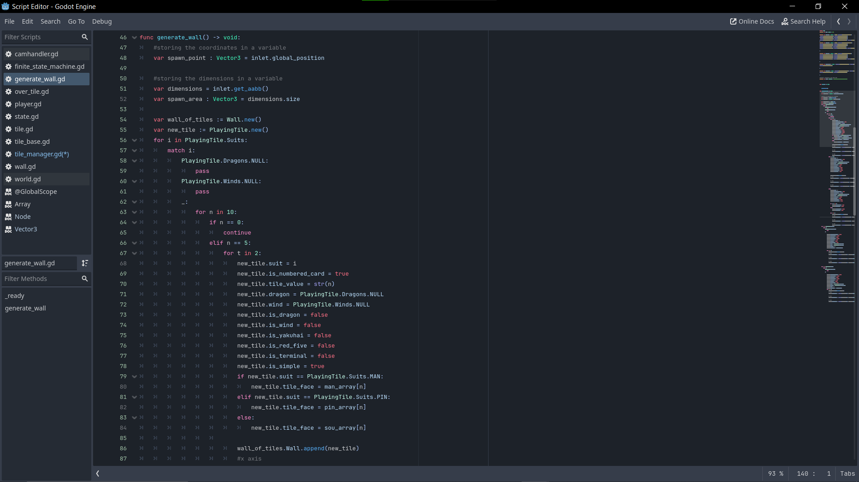Toggle scripts panel with bottom-left arrow

pos(98,474)
